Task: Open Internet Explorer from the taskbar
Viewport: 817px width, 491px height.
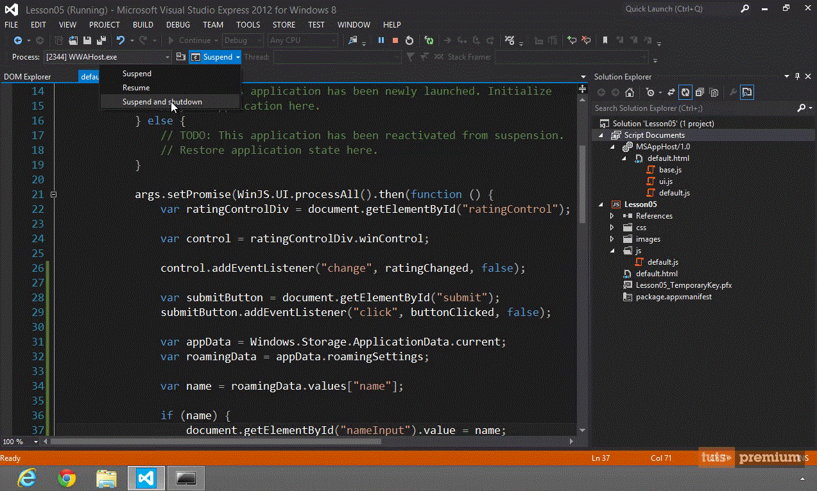Action: 27,478
